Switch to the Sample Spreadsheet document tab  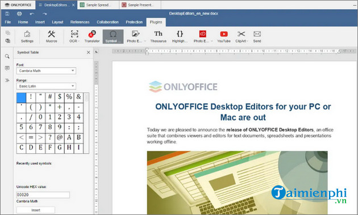(98, 5)
